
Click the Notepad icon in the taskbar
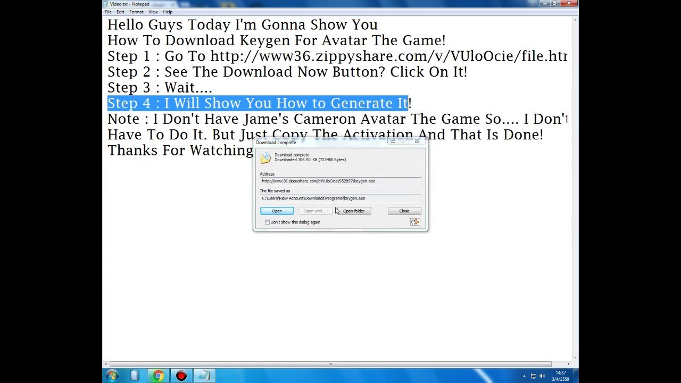pyautogui.click(x=204, y=376)
